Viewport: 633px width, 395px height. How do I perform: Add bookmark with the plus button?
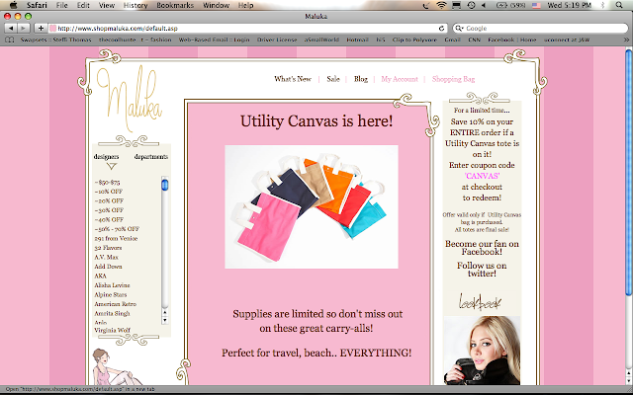pyautogui.click(x=41, y=29)
